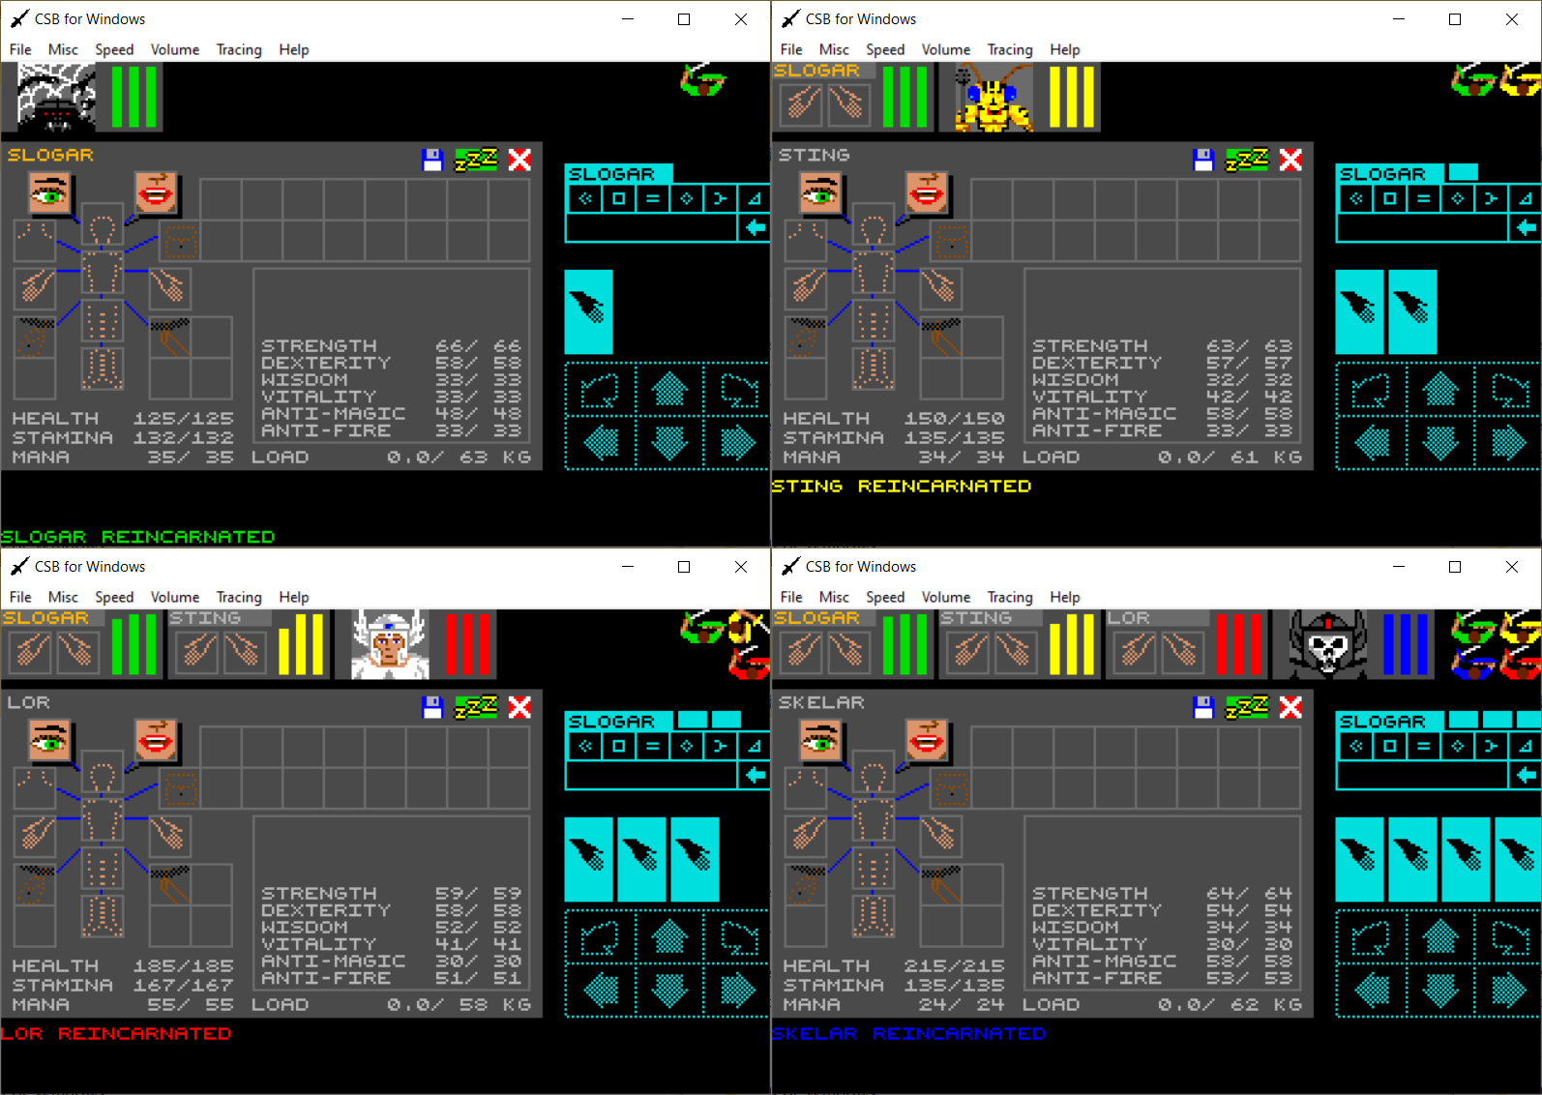This screenshot has height=1095, width=1542.
Task: Click the sleep ZZZ icon in SLOGAR's sheet window
Action: (x=476, y=160)
